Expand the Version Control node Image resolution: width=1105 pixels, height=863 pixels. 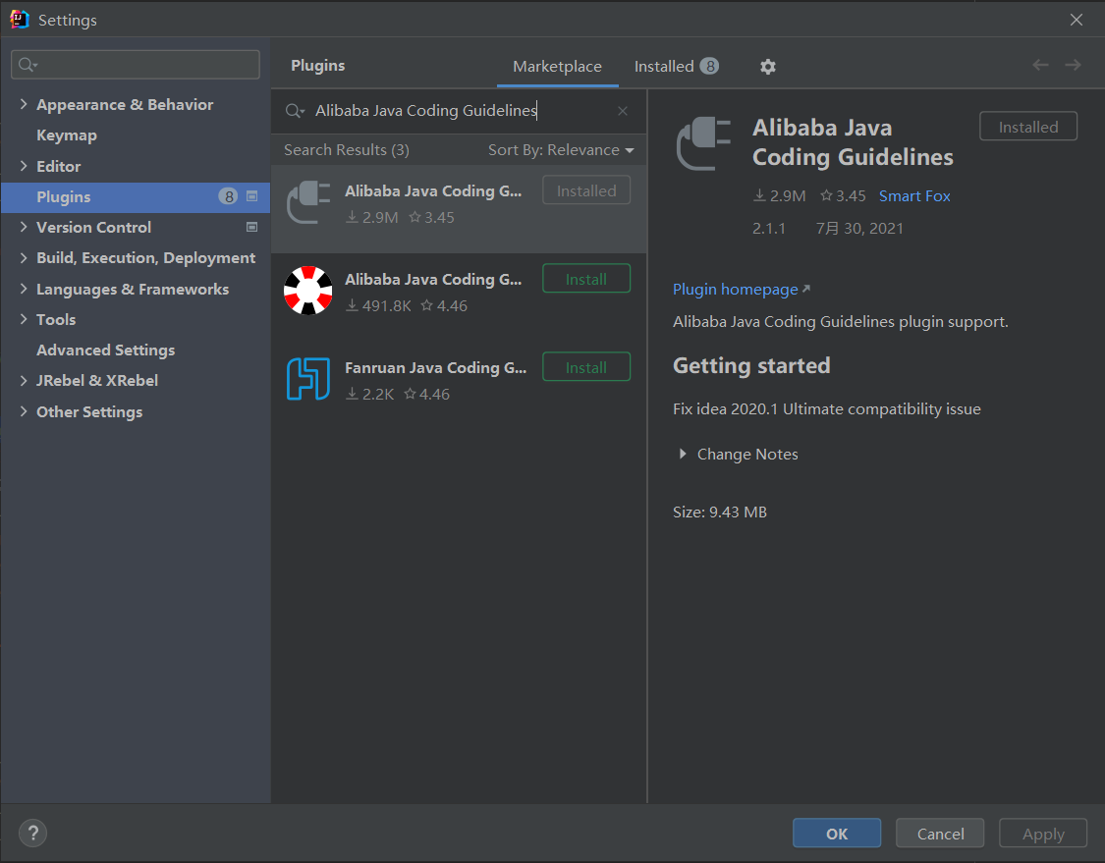tap(24, 227)
